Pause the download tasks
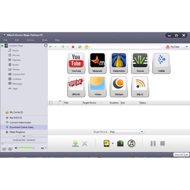The height and width of the screenshot is (190, 190). click(x=153, y=143)
